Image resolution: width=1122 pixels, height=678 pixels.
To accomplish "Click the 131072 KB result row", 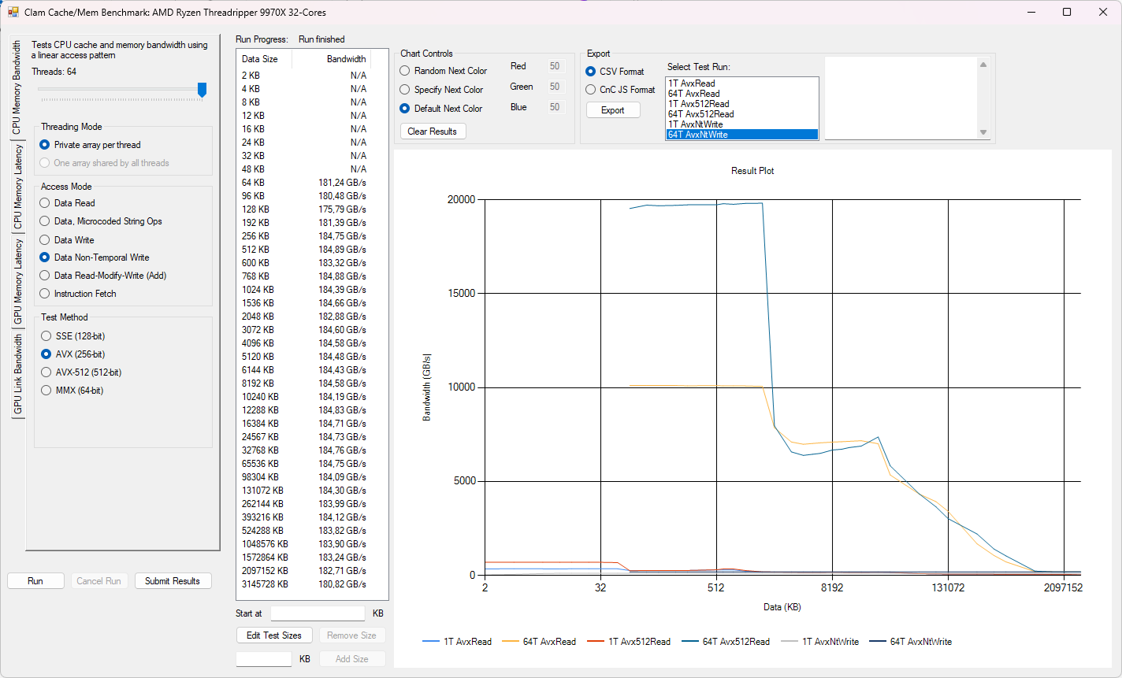I will [304, 491].
